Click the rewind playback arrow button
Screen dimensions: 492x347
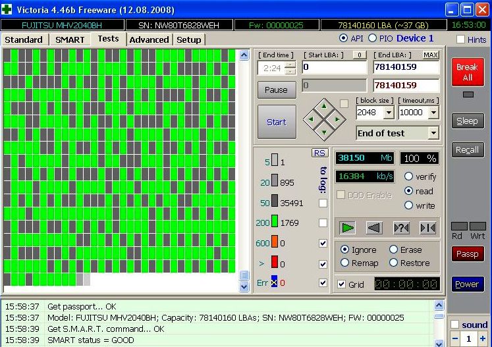(x=374, y=228)
